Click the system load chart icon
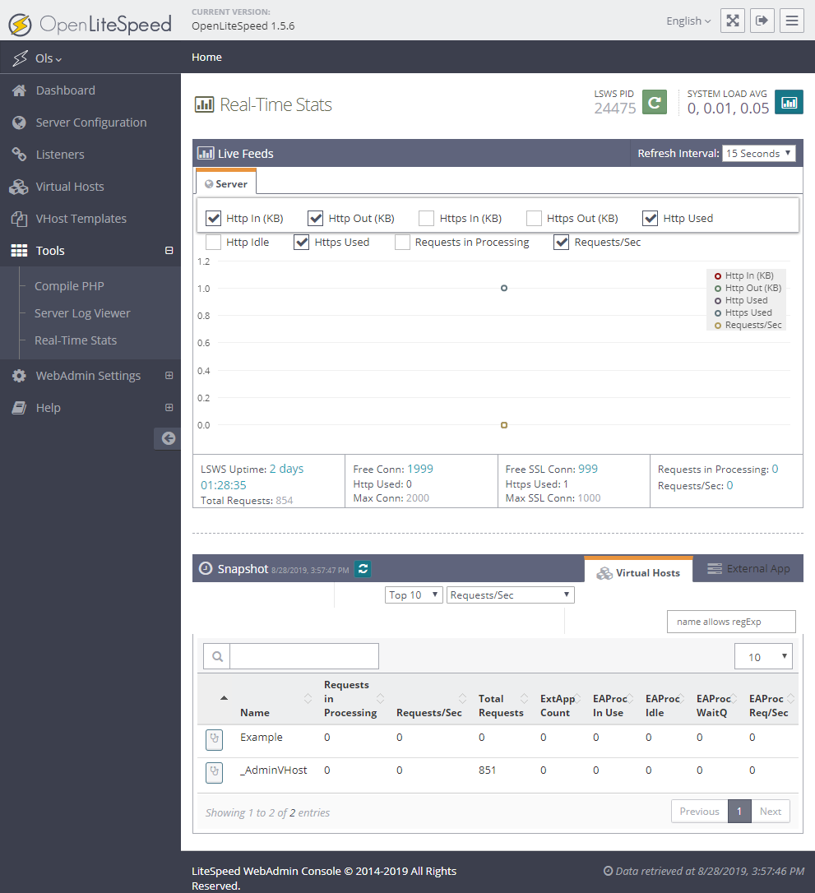The width and height of the screenshot is (815, 893). (790, 103)
